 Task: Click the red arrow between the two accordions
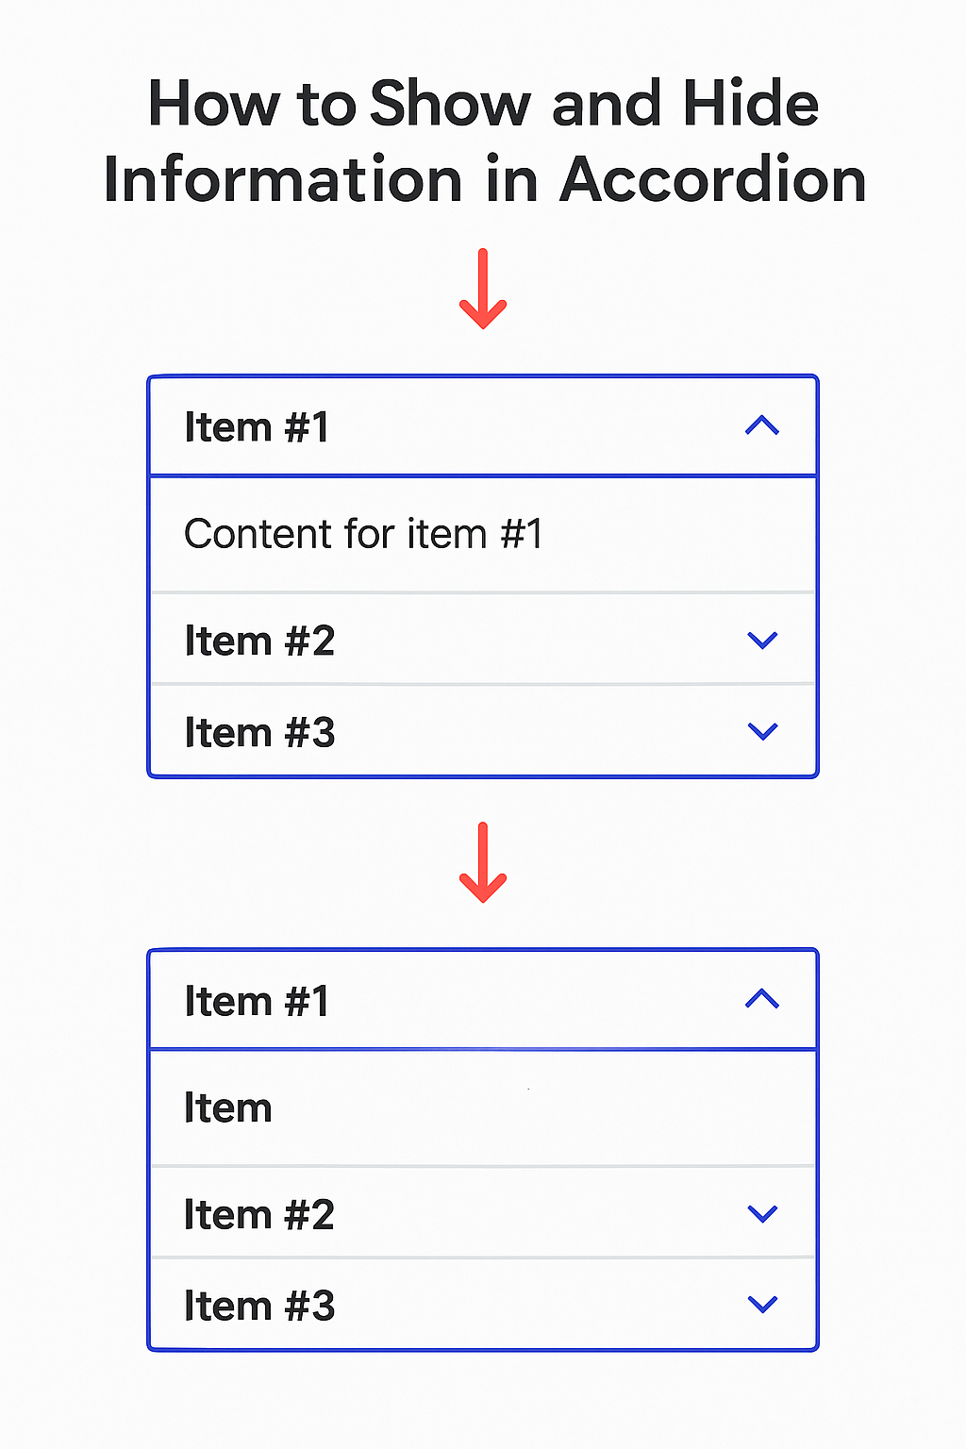click(483, 863)
